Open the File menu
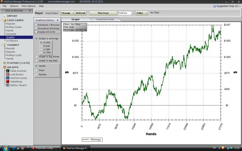Screen dimensions: 242x151 (x=4, y=6)
